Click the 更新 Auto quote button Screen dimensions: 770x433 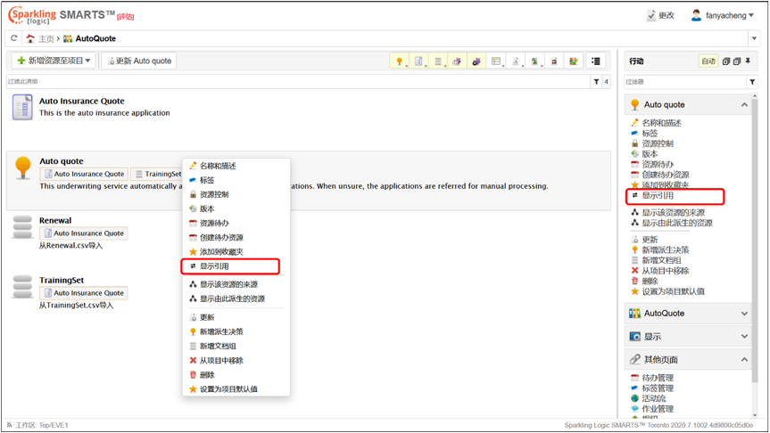pos(138,61)
